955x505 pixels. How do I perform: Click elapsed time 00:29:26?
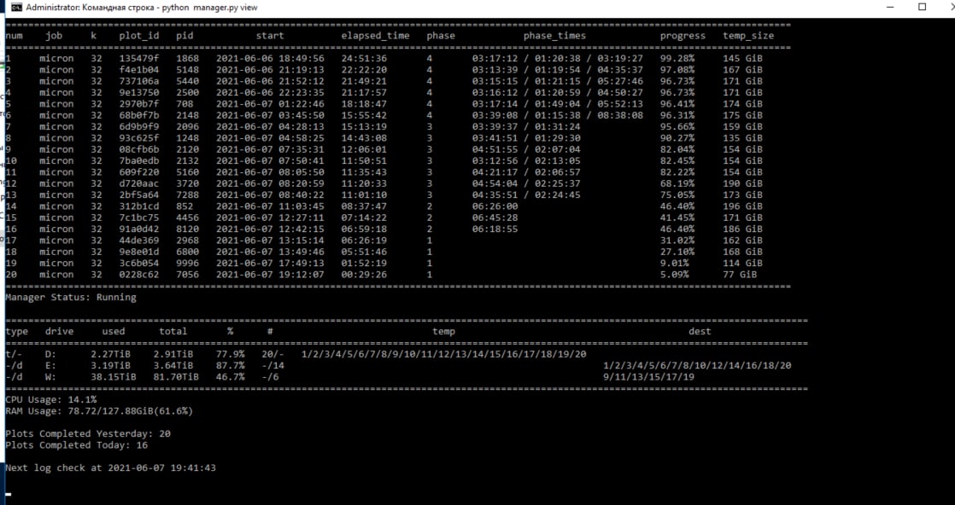tap(364, 275)
